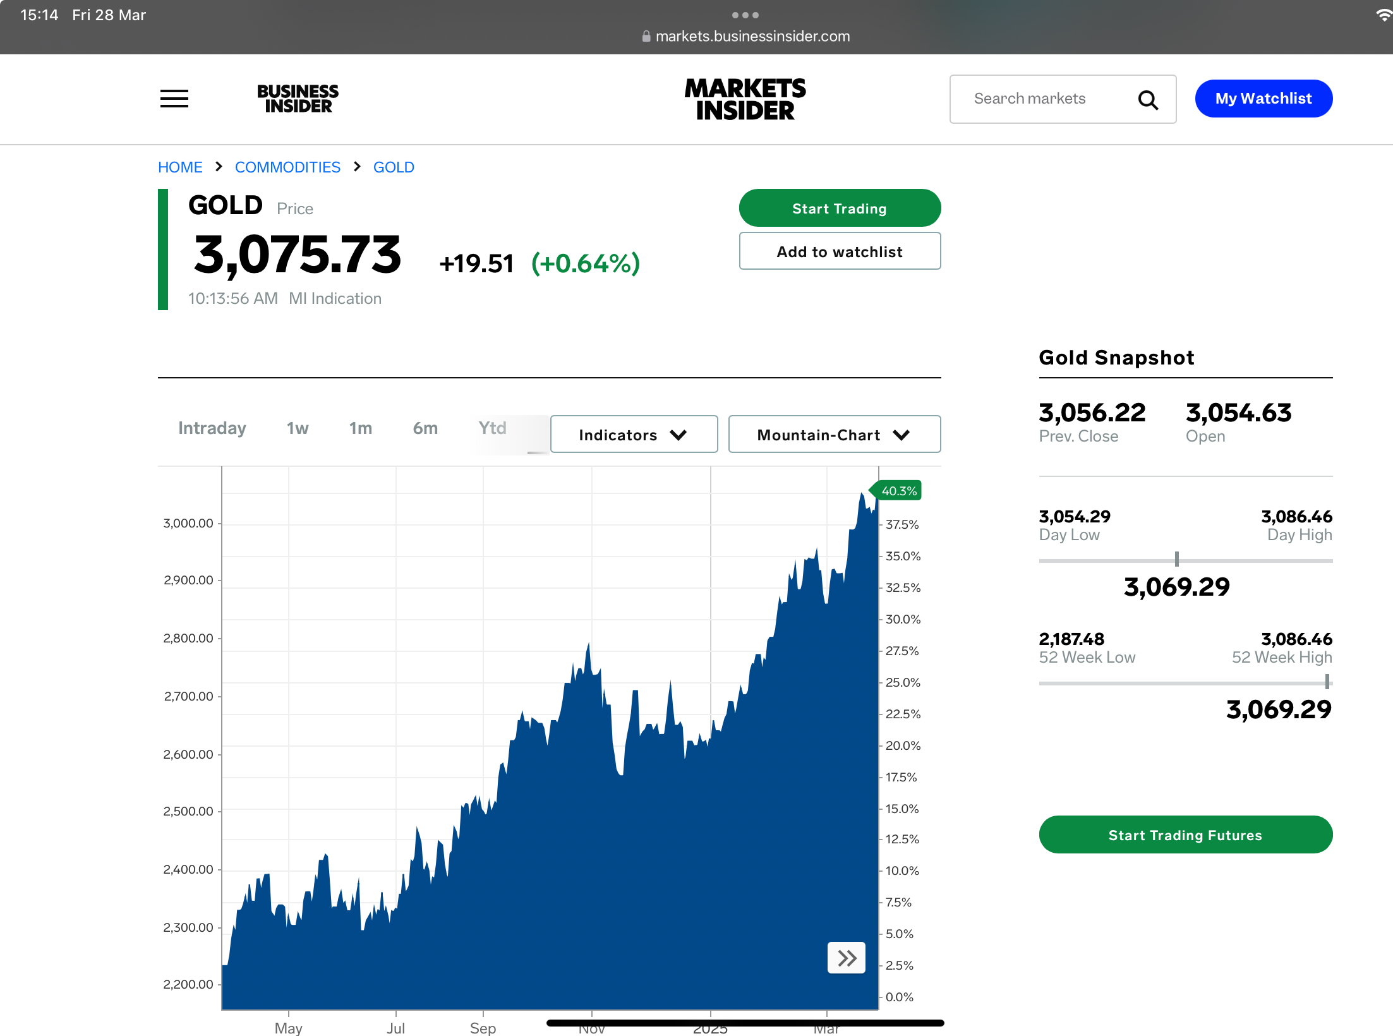Viewport: 1393px width, 1036px height.
Task: Click the chart fast-forward double arrow
Action: [847, 958]
